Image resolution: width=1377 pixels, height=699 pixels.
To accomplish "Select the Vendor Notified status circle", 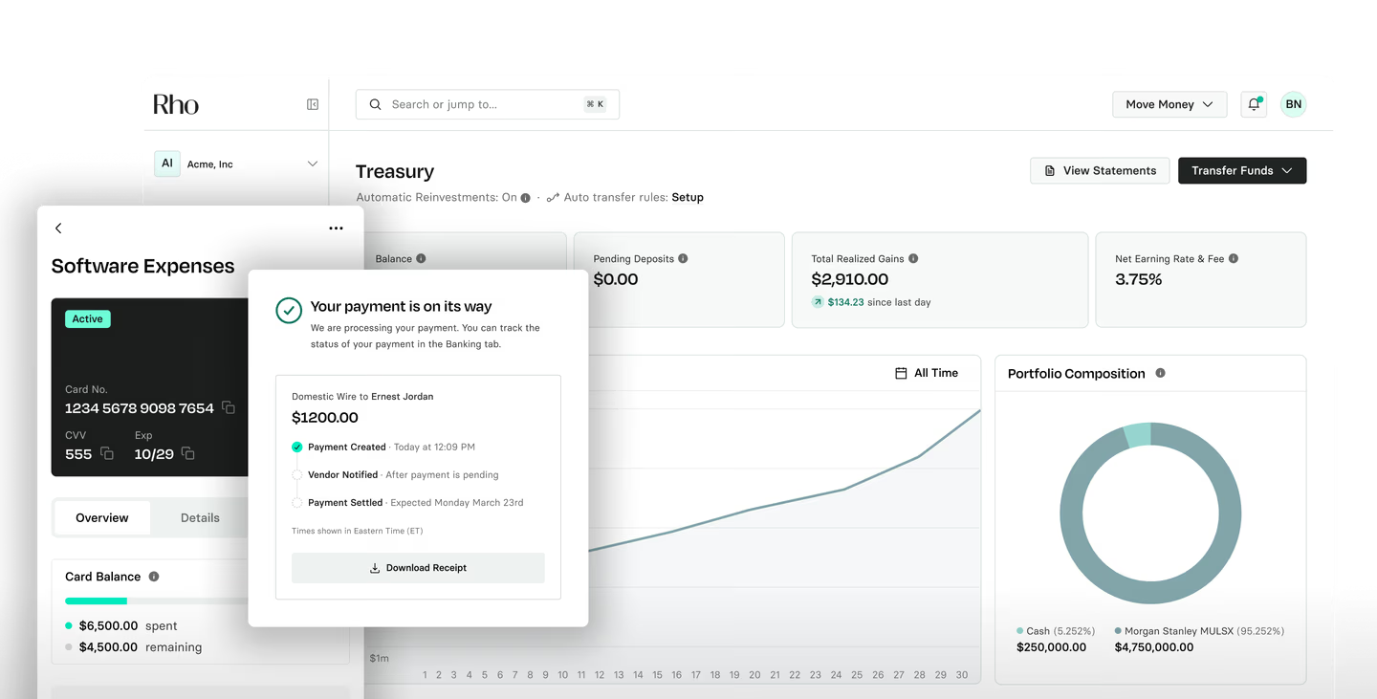I will click(297, 474).
